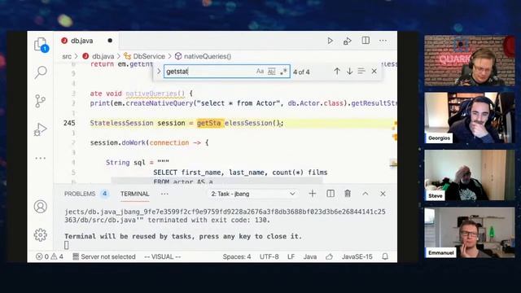521x293 pixels.
Task: Open notifications bell in status bar
Action: (x=385, y=257)
